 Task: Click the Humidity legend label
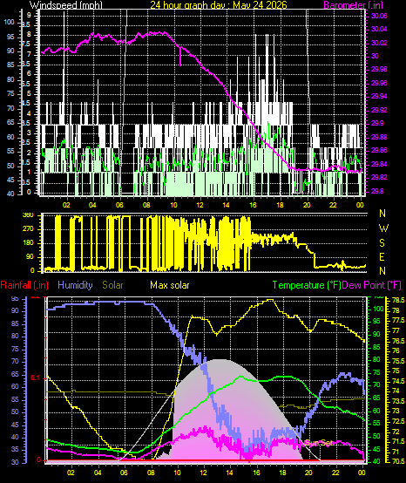75,285
